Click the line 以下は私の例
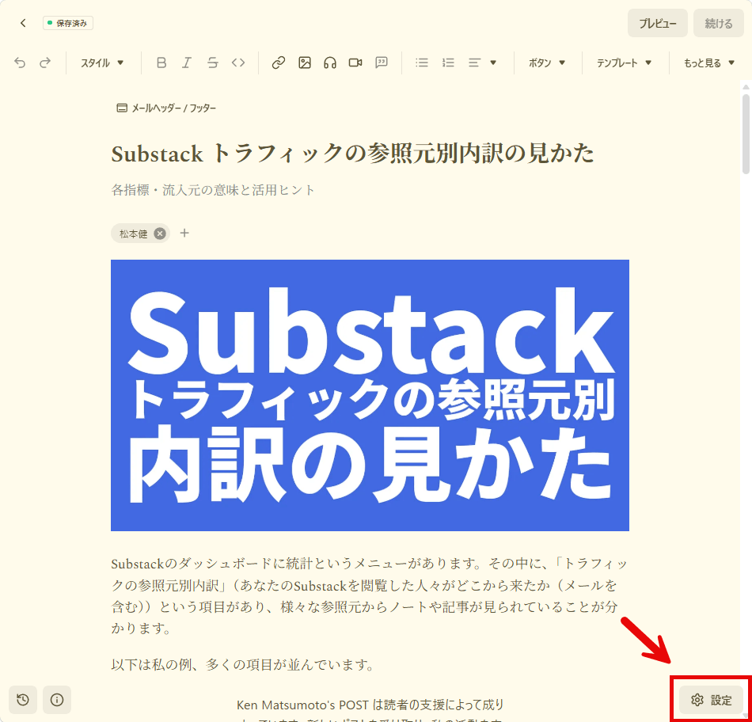This screenshot has width=752, height=722. click(x=242, y=665)
